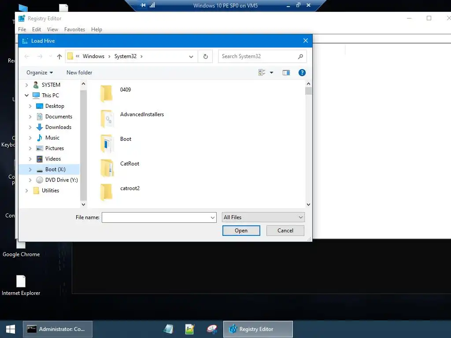451x338 pixels.
Task: Click the Cancel button
Action: point(285,231)
